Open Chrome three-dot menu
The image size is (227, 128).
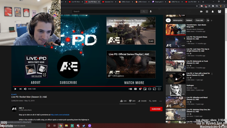[225, 6]
